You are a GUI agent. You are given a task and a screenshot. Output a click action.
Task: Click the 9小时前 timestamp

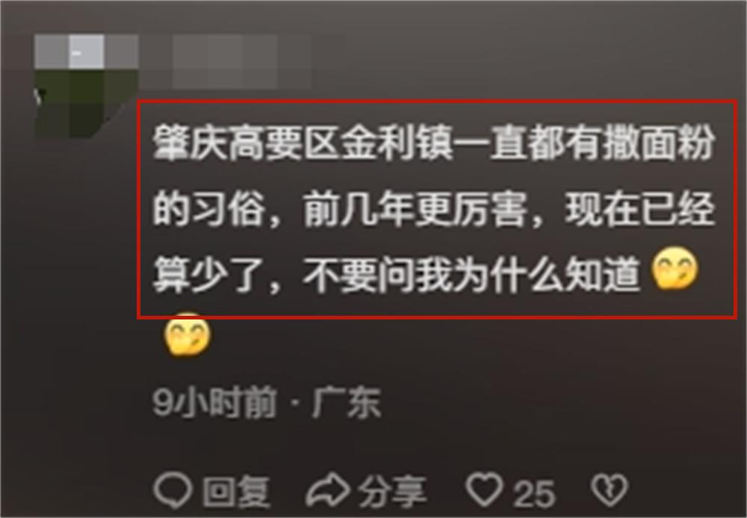click(214, 403)
